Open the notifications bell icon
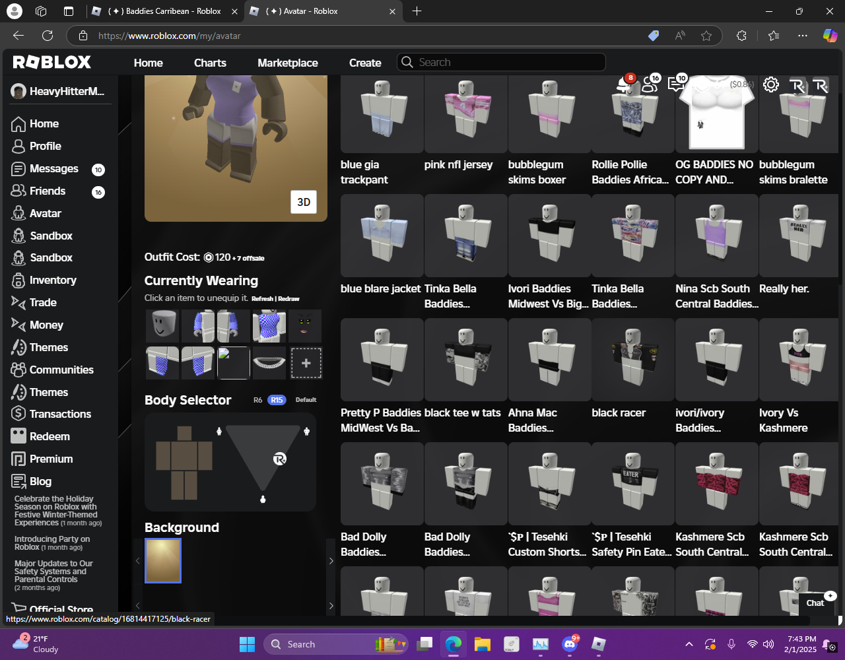The image size is (845, 660). pyautogui.click(x=623, y=84)
